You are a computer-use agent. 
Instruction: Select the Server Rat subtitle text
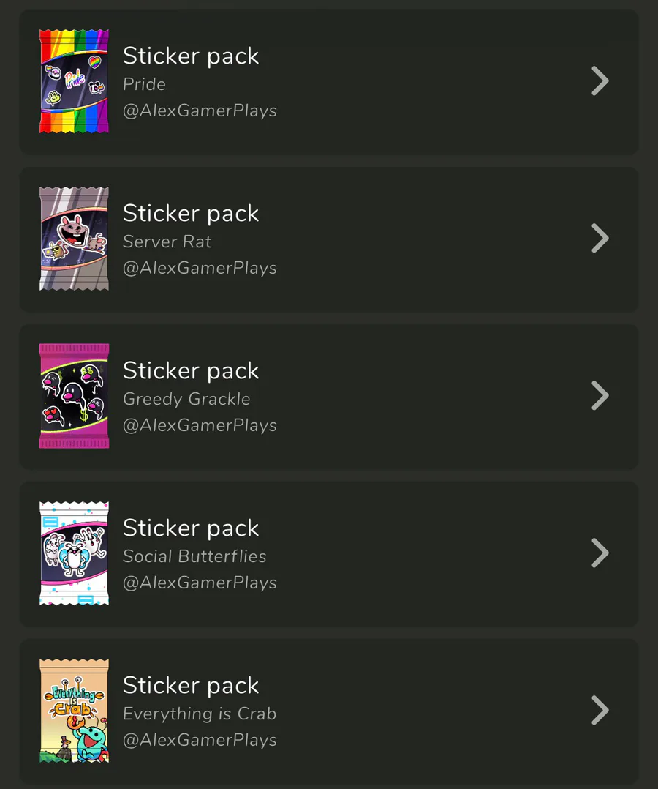click(x=167, y=242)
